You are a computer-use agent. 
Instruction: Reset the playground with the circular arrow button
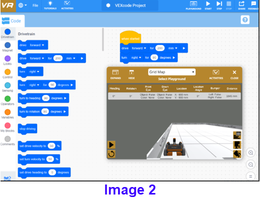(111, 154)
